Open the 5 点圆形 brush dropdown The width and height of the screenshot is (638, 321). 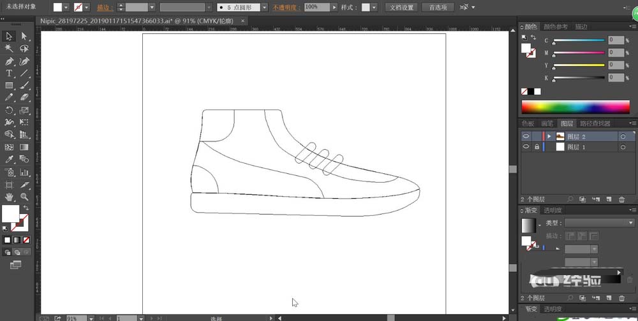pos(264,8)
